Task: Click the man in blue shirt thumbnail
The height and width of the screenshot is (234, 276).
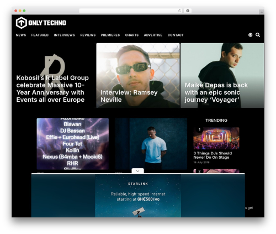Action: point(151,144)
